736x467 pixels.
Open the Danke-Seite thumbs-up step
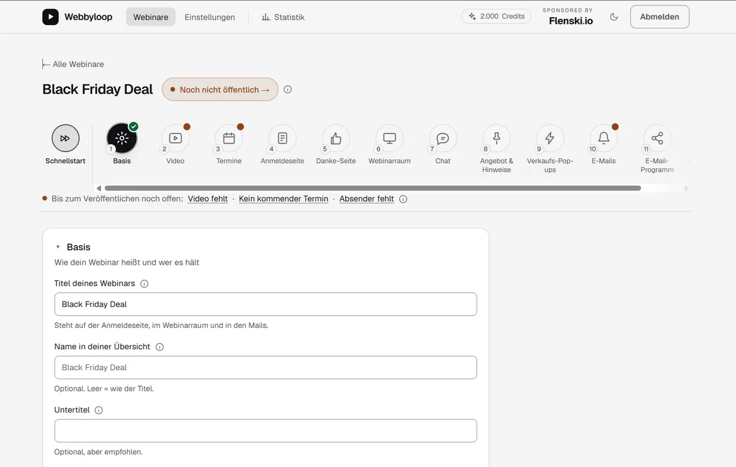point(336,139)
